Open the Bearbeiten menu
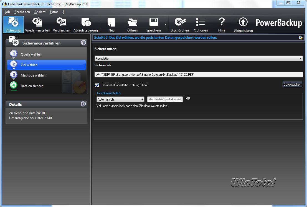The width and height of the screenshot is (307, 207). (22, 12)
